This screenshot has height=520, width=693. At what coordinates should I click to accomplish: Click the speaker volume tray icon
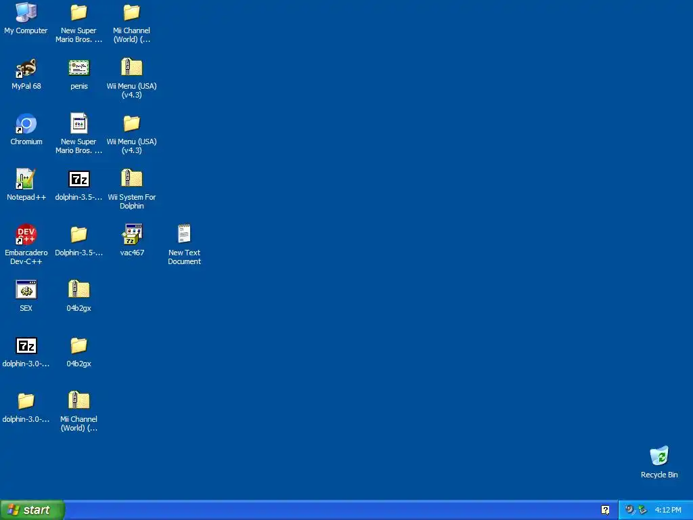click(629, 510)
